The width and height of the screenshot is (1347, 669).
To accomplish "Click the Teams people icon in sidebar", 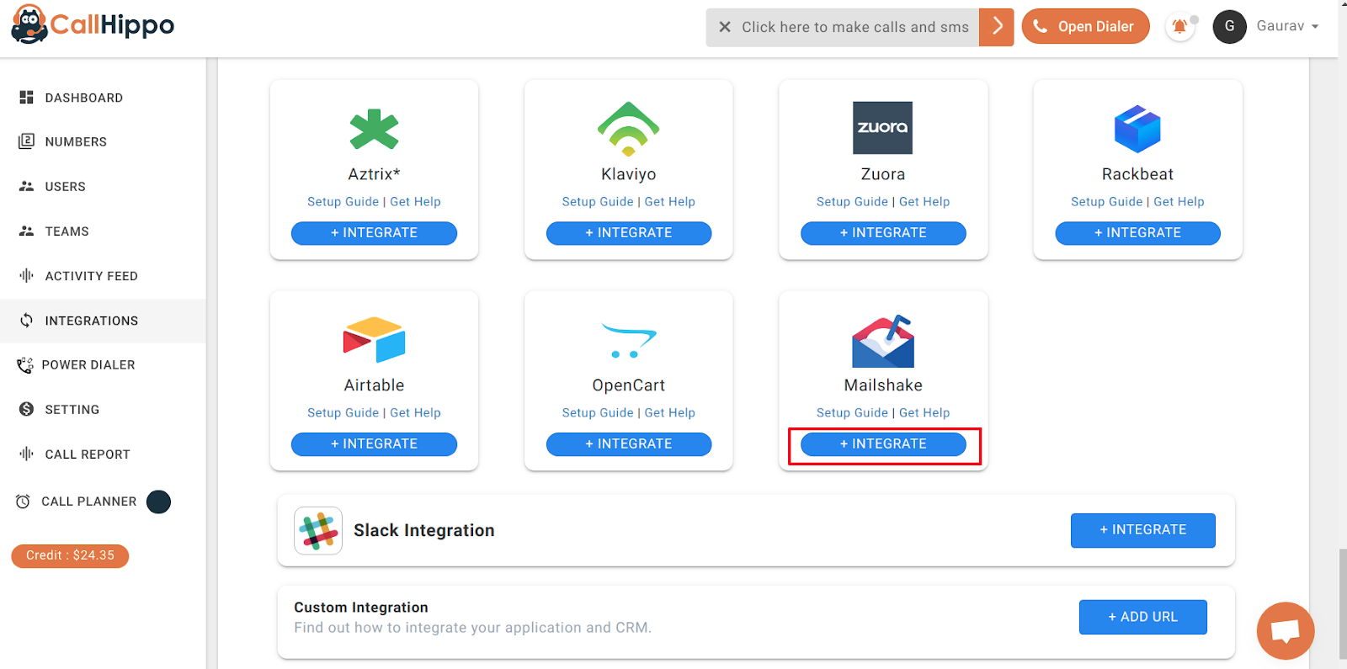I will coord(27,231).
